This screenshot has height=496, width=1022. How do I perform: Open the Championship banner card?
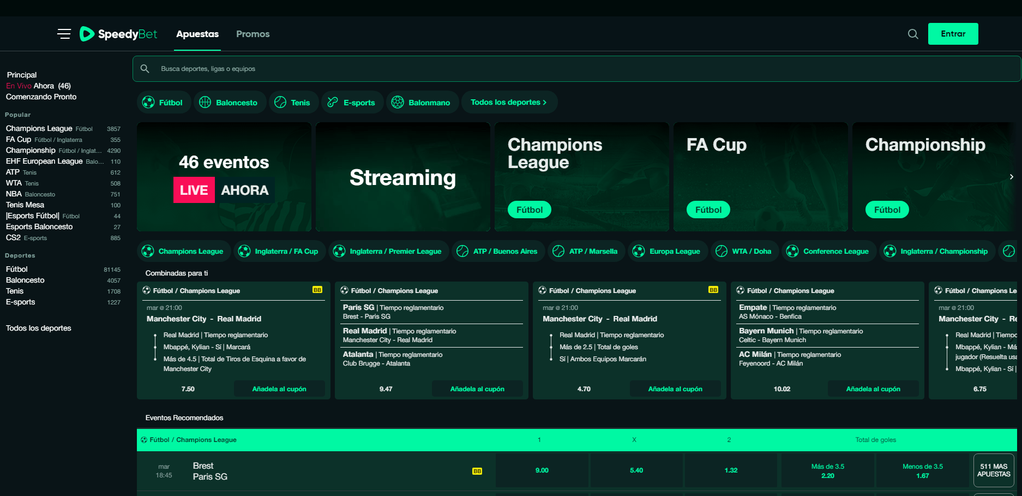[x=934, y=177]
